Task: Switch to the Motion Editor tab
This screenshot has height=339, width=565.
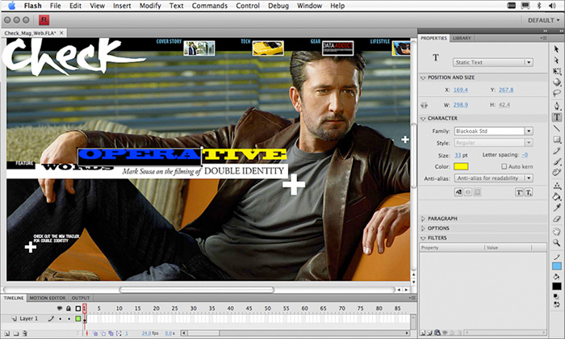Action: [47, 298]
